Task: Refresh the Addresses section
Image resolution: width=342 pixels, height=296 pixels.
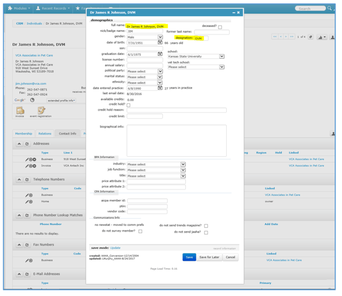Action: (27, 144)
